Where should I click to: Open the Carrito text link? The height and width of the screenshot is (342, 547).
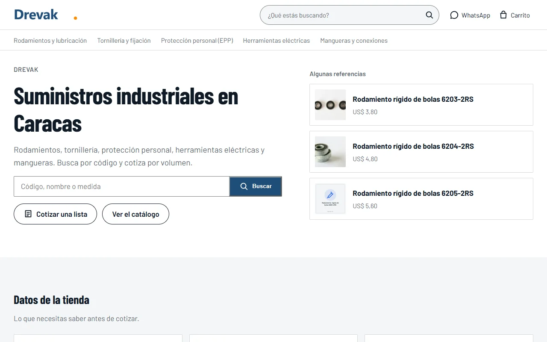click(x=520, y=15)
